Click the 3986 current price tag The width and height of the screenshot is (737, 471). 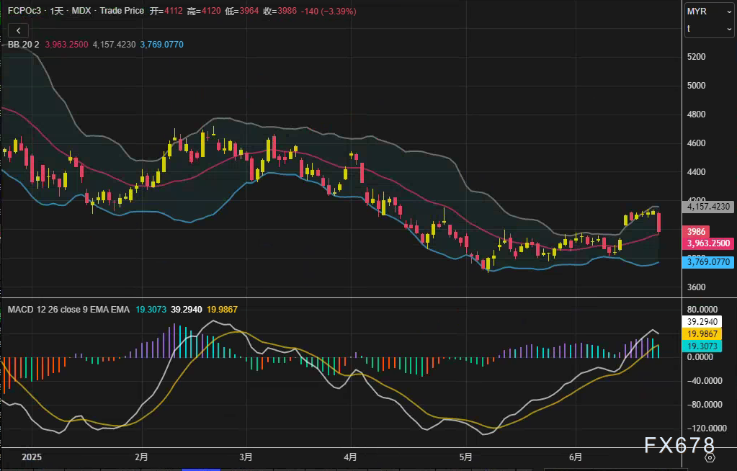click(x=697, y=232)
